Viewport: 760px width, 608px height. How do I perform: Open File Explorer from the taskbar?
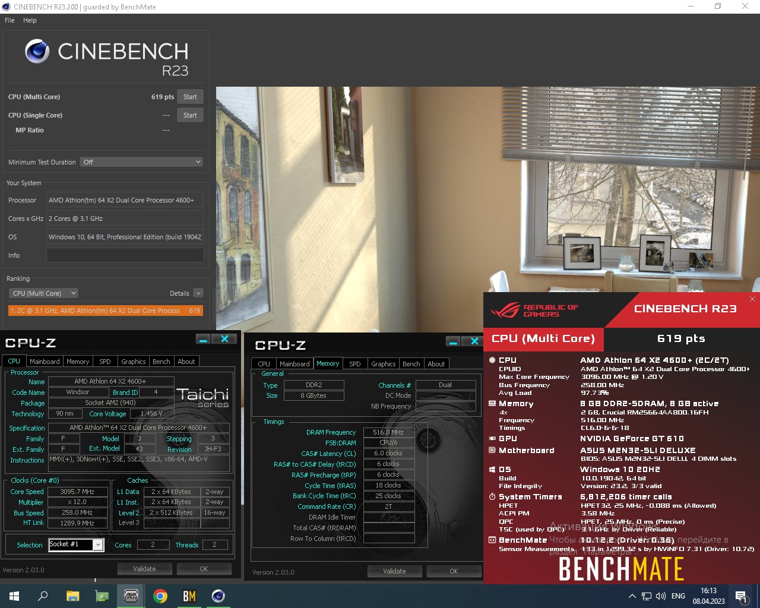coord(72,596)
